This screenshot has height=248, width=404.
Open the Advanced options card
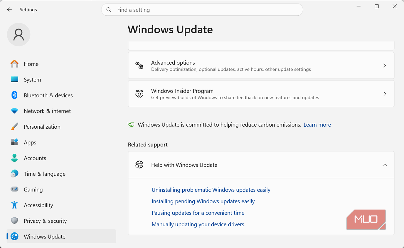(x=261, y=66)
